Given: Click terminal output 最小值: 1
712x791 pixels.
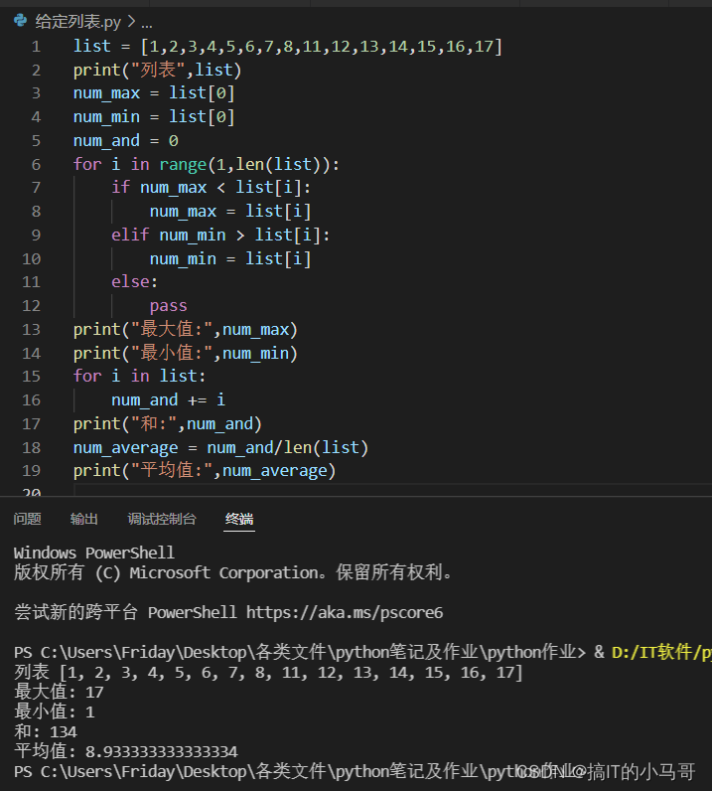Looking at the screenshot, I should (54, 712).
